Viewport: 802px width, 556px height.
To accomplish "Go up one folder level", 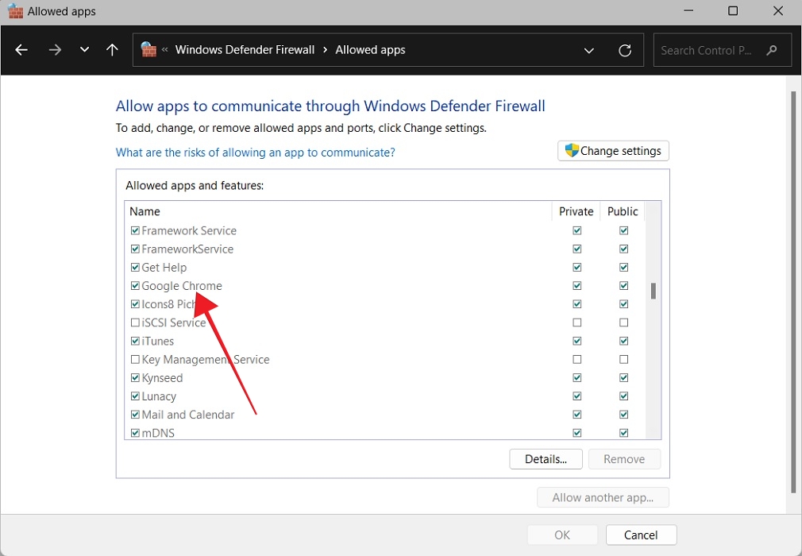I will (112, 49).
